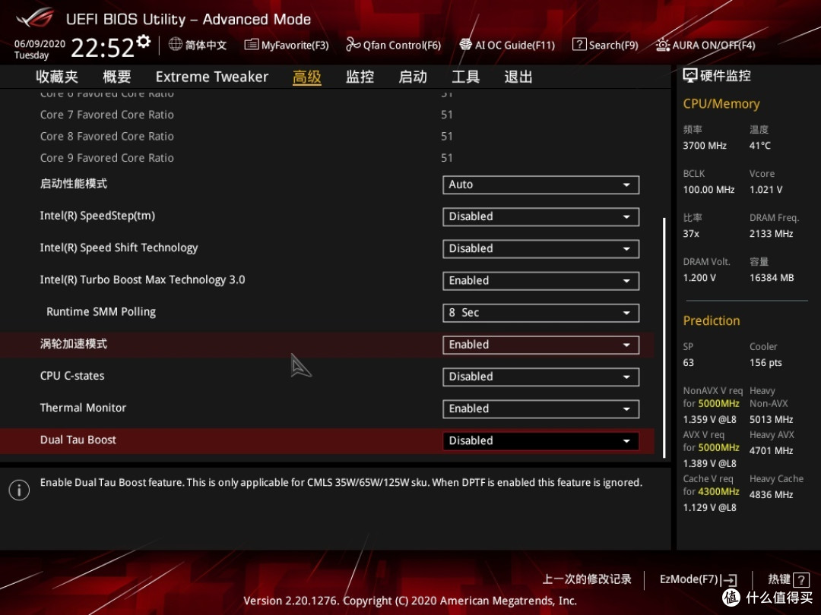This screenshot has height=615, width=821.
Task: Open the Intel SpeedStep dropdown
Action: [541, 216]
